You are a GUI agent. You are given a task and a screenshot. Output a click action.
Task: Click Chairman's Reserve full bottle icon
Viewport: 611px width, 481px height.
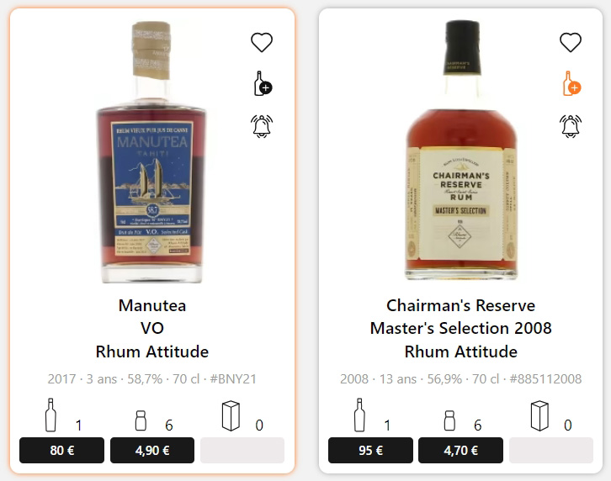click(x=360, y=415)
